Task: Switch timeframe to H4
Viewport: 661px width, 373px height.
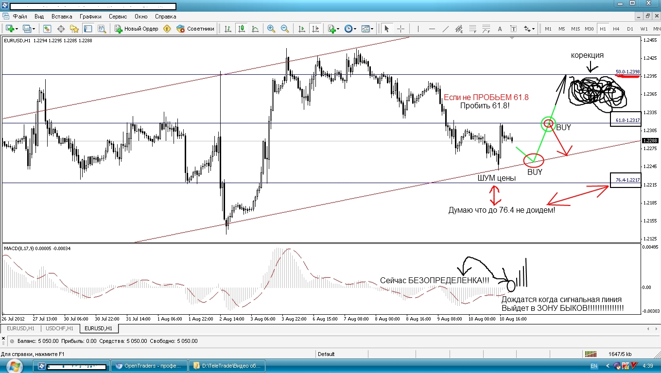Action: tap(616, 29)
